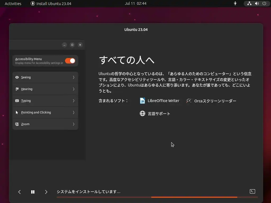The width and height of the screenshot is (271, 203).
Task: Click the システムをインストールしています… status text
Action: coord(88,192)
